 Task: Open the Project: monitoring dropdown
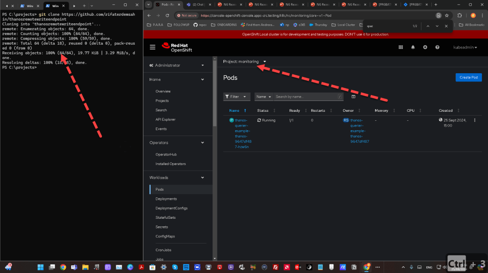point(244,61)
